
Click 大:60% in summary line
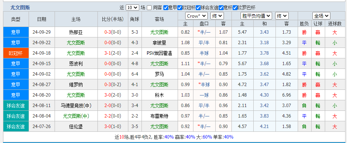(x=204, y=137)
